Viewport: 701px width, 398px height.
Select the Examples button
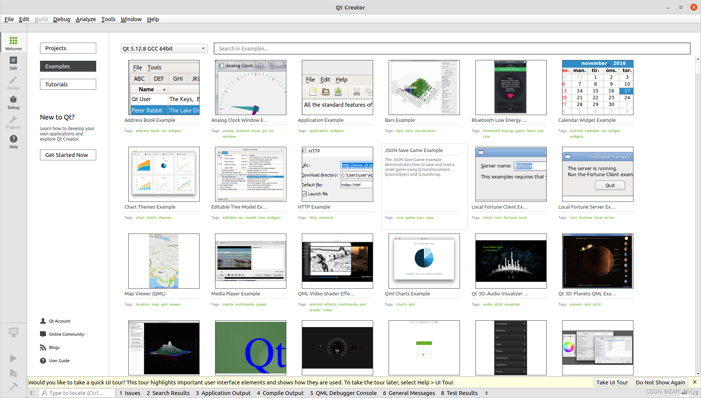coord(68,66)
